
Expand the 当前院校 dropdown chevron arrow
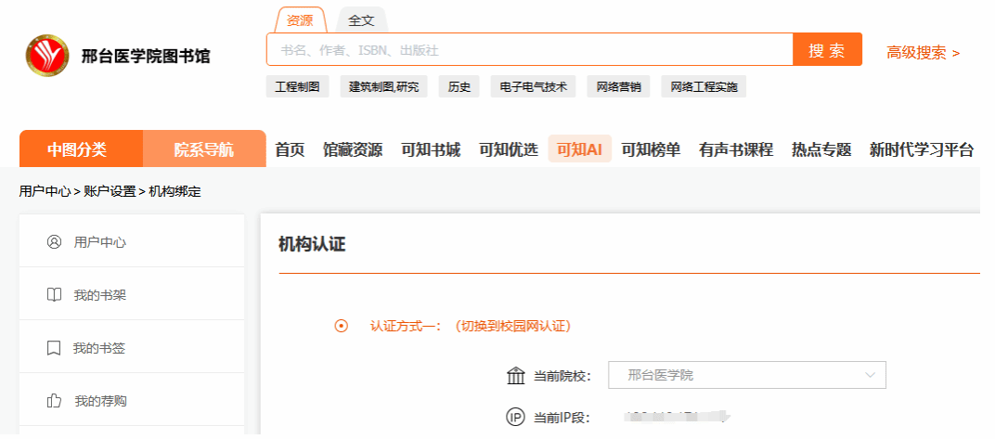pos(870,375)
